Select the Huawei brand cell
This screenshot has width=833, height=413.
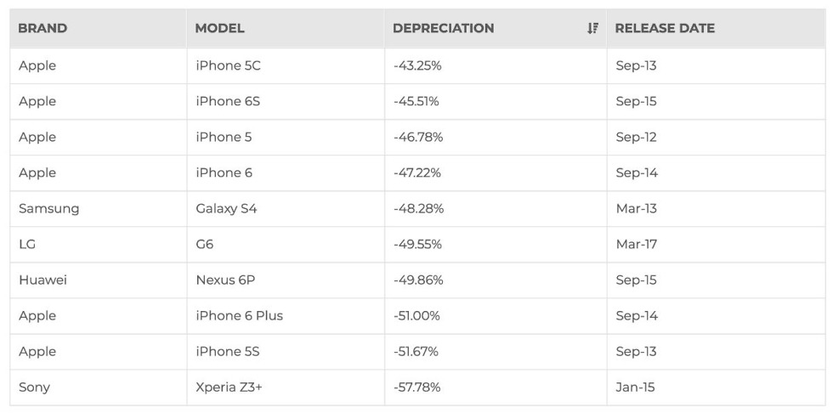click(42, 280)
